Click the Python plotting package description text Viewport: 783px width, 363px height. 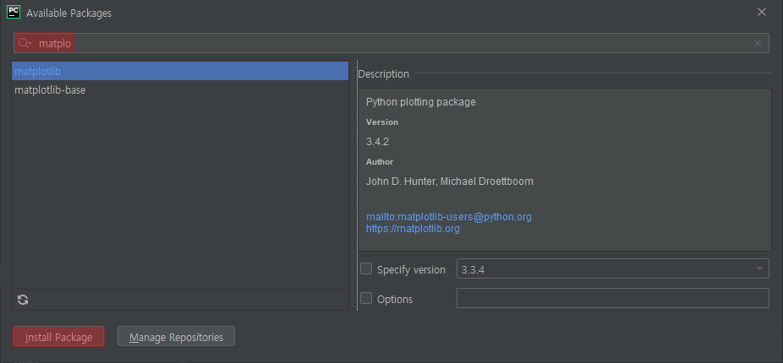tap(420, 102)
